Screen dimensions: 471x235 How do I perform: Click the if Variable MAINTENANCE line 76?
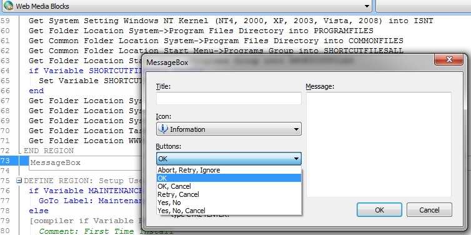85,191
